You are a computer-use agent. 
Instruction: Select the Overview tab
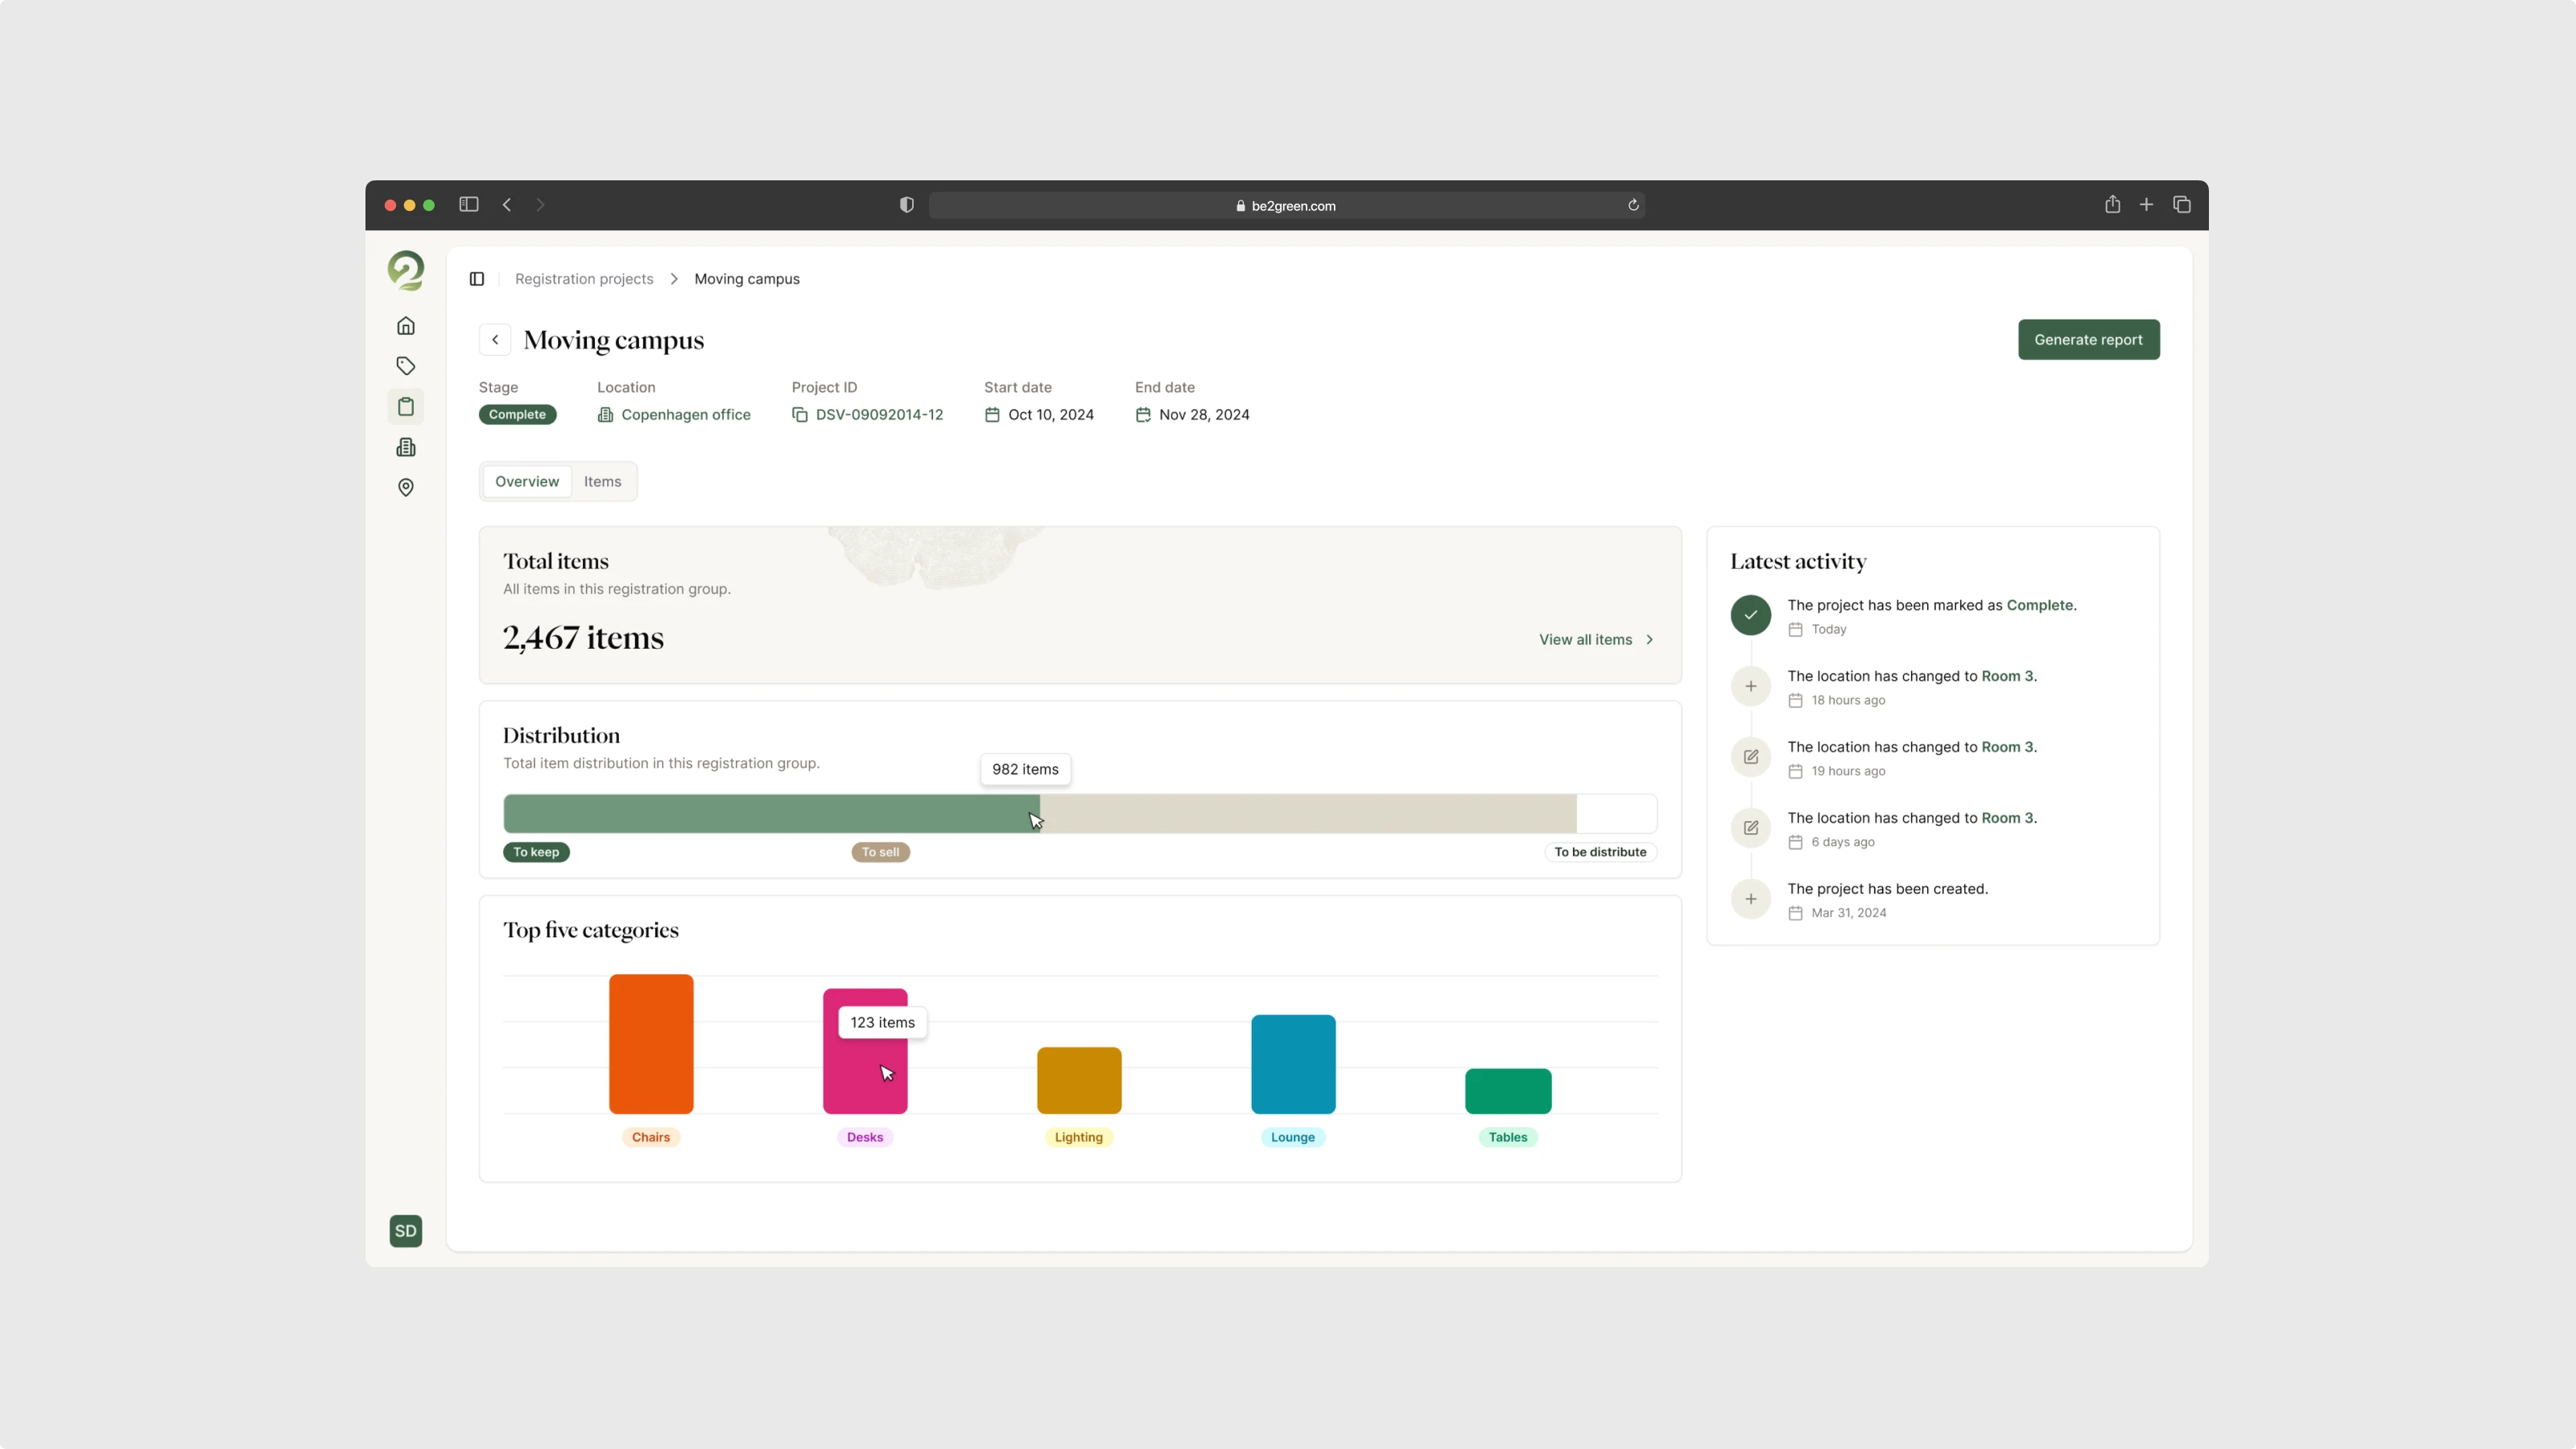coord(527,482)
